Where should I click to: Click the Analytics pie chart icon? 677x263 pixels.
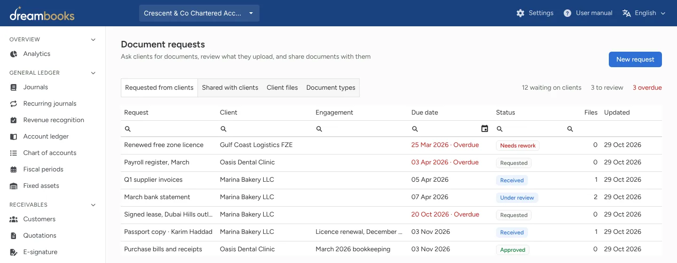[x=14, y=54]
